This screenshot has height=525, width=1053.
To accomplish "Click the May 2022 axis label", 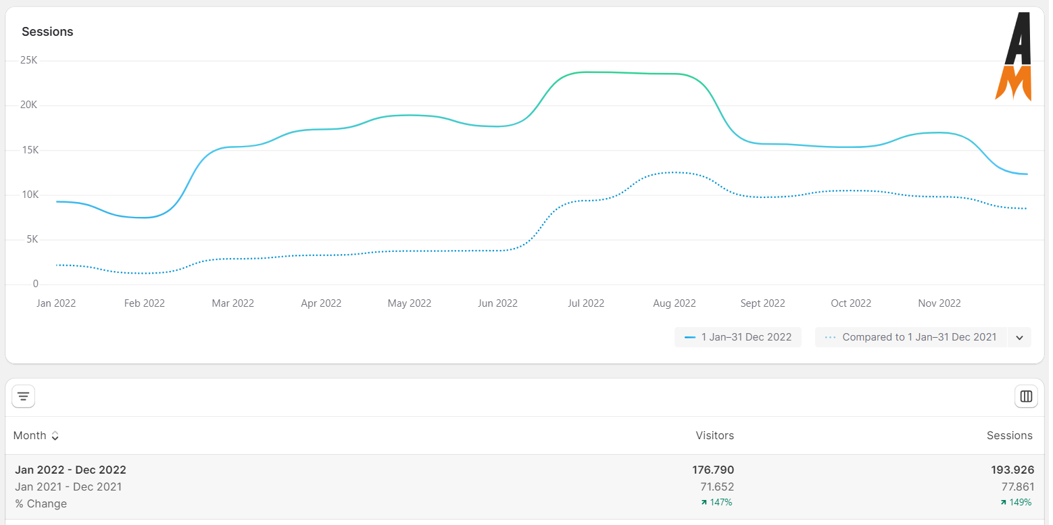I will pos(410,303).
